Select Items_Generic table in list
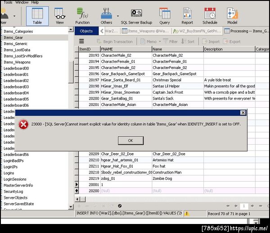Image resolution: width=270 pixels, height=233 pixels. pyautogui.click(x=15, y=44)
